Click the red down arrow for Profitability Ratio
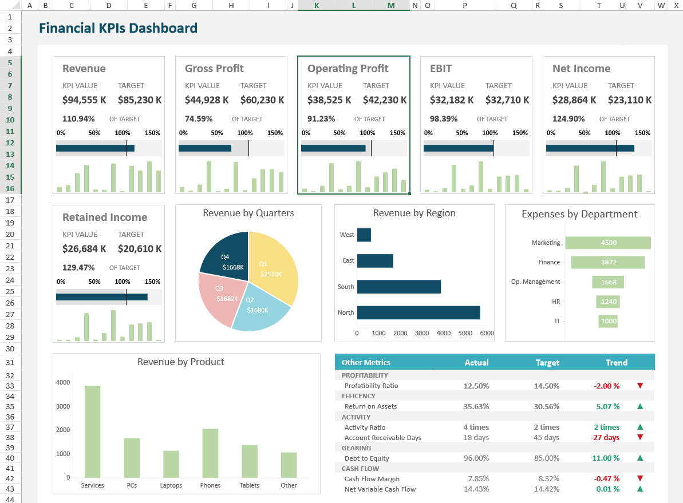Image resolution: width=683 pixels, height=503 pixels. click(x=640, y=386)
